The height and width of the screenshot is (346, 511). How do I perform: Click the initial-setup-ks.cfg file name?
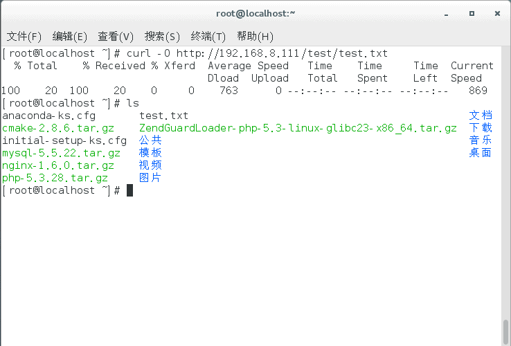tap(64, 140)
